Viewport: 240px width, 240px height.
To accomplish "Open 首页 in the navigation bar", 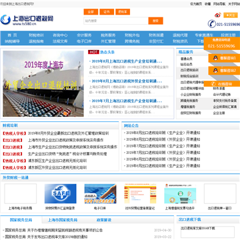I will tap(13, 35).
